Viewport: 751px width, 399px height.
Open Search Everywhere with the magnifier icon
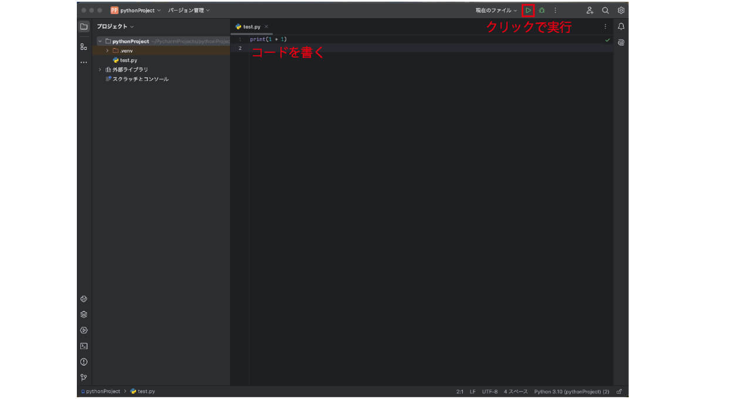click(604, 10)
